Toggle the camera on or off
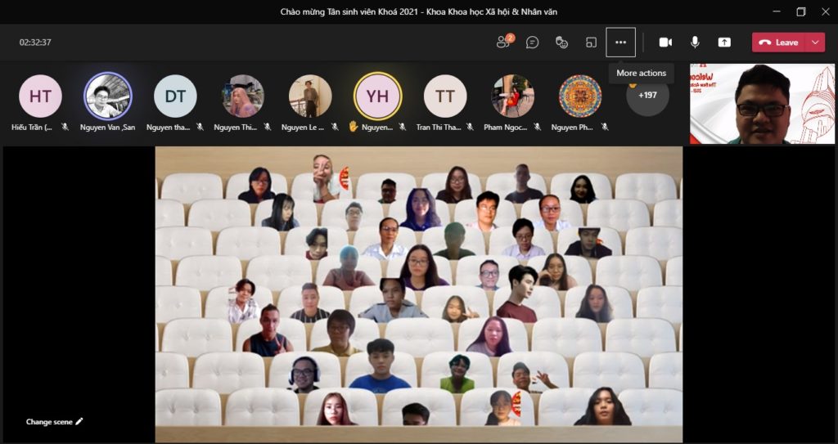 (x=665, y=43)
